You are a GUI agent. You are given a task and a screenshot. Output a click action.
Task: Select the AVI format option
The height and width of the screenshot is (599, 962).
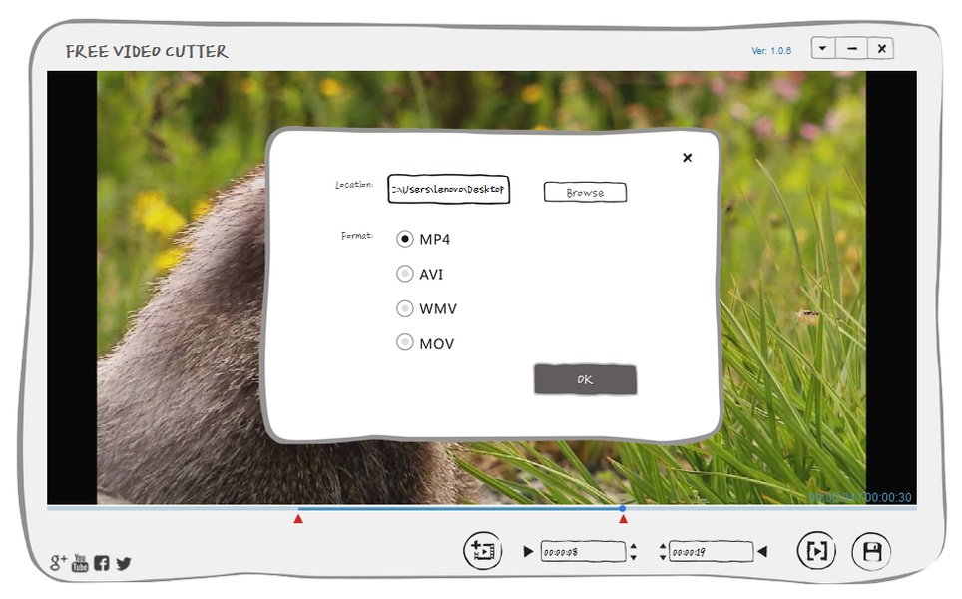[x=405, y=274]
